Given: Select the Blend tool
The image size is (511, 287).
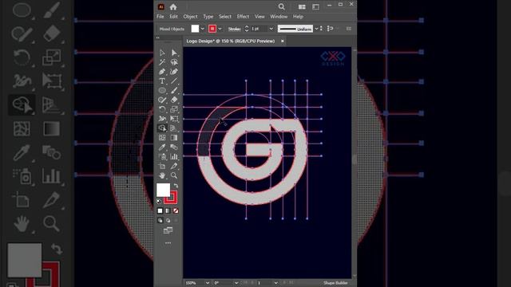Looking at the screenshot, I should 174,147.
